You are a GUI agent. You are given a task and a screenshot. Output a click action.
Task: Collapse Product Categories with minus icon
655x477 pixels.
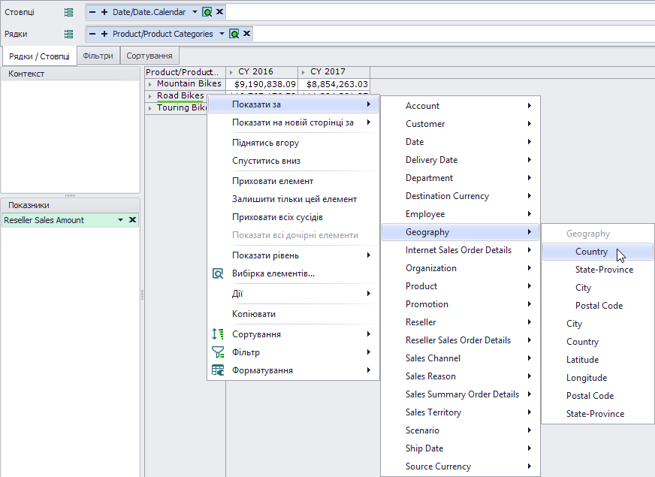(x=92, y=34)
